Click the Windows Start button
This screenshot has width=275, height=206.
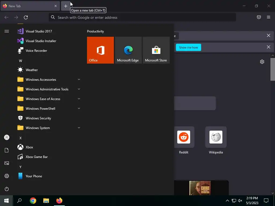6,201
